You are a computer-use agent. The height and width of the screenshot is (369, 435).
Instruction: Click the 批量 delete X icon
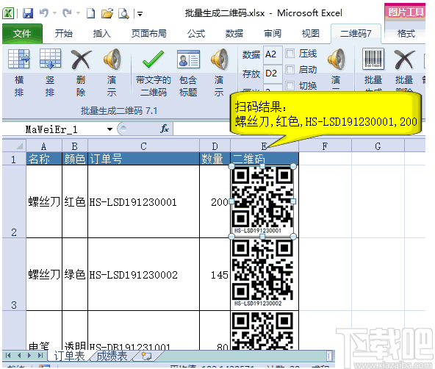pyautogui.click(x=404, y=59)
